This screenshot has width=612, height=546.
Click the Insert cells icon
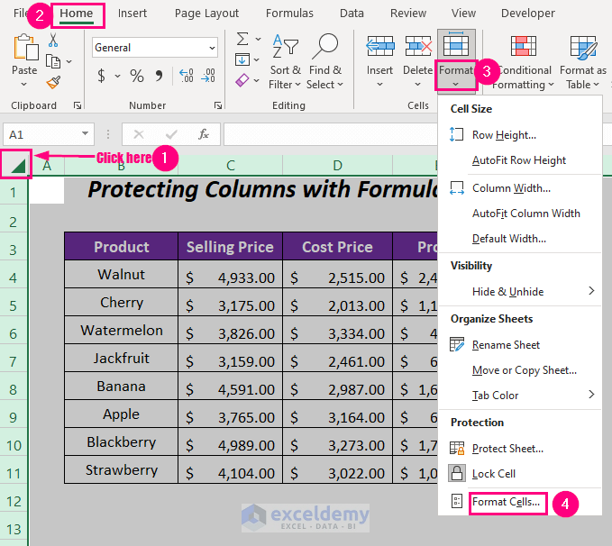coord(380,46)
